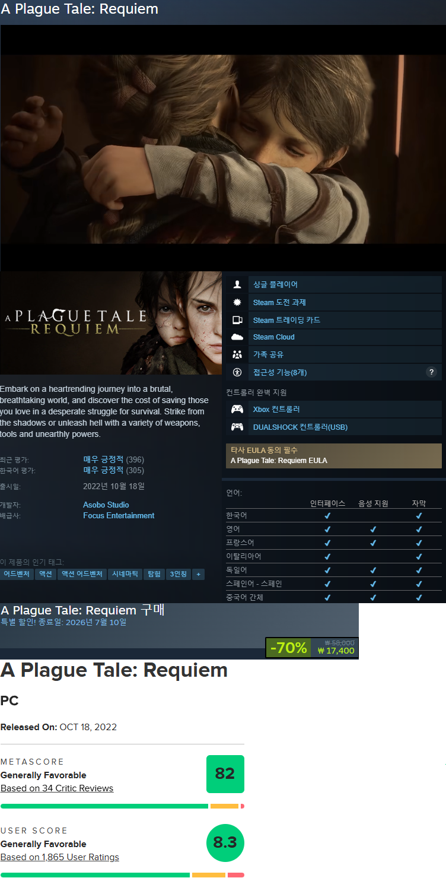Click the Steam trading cards icon
This screenshot has width=446, height=878.
237,320
